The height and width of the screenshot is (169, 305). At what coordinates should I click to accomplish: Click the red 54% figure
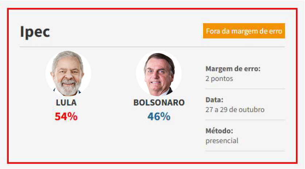[x=66, y=117]
